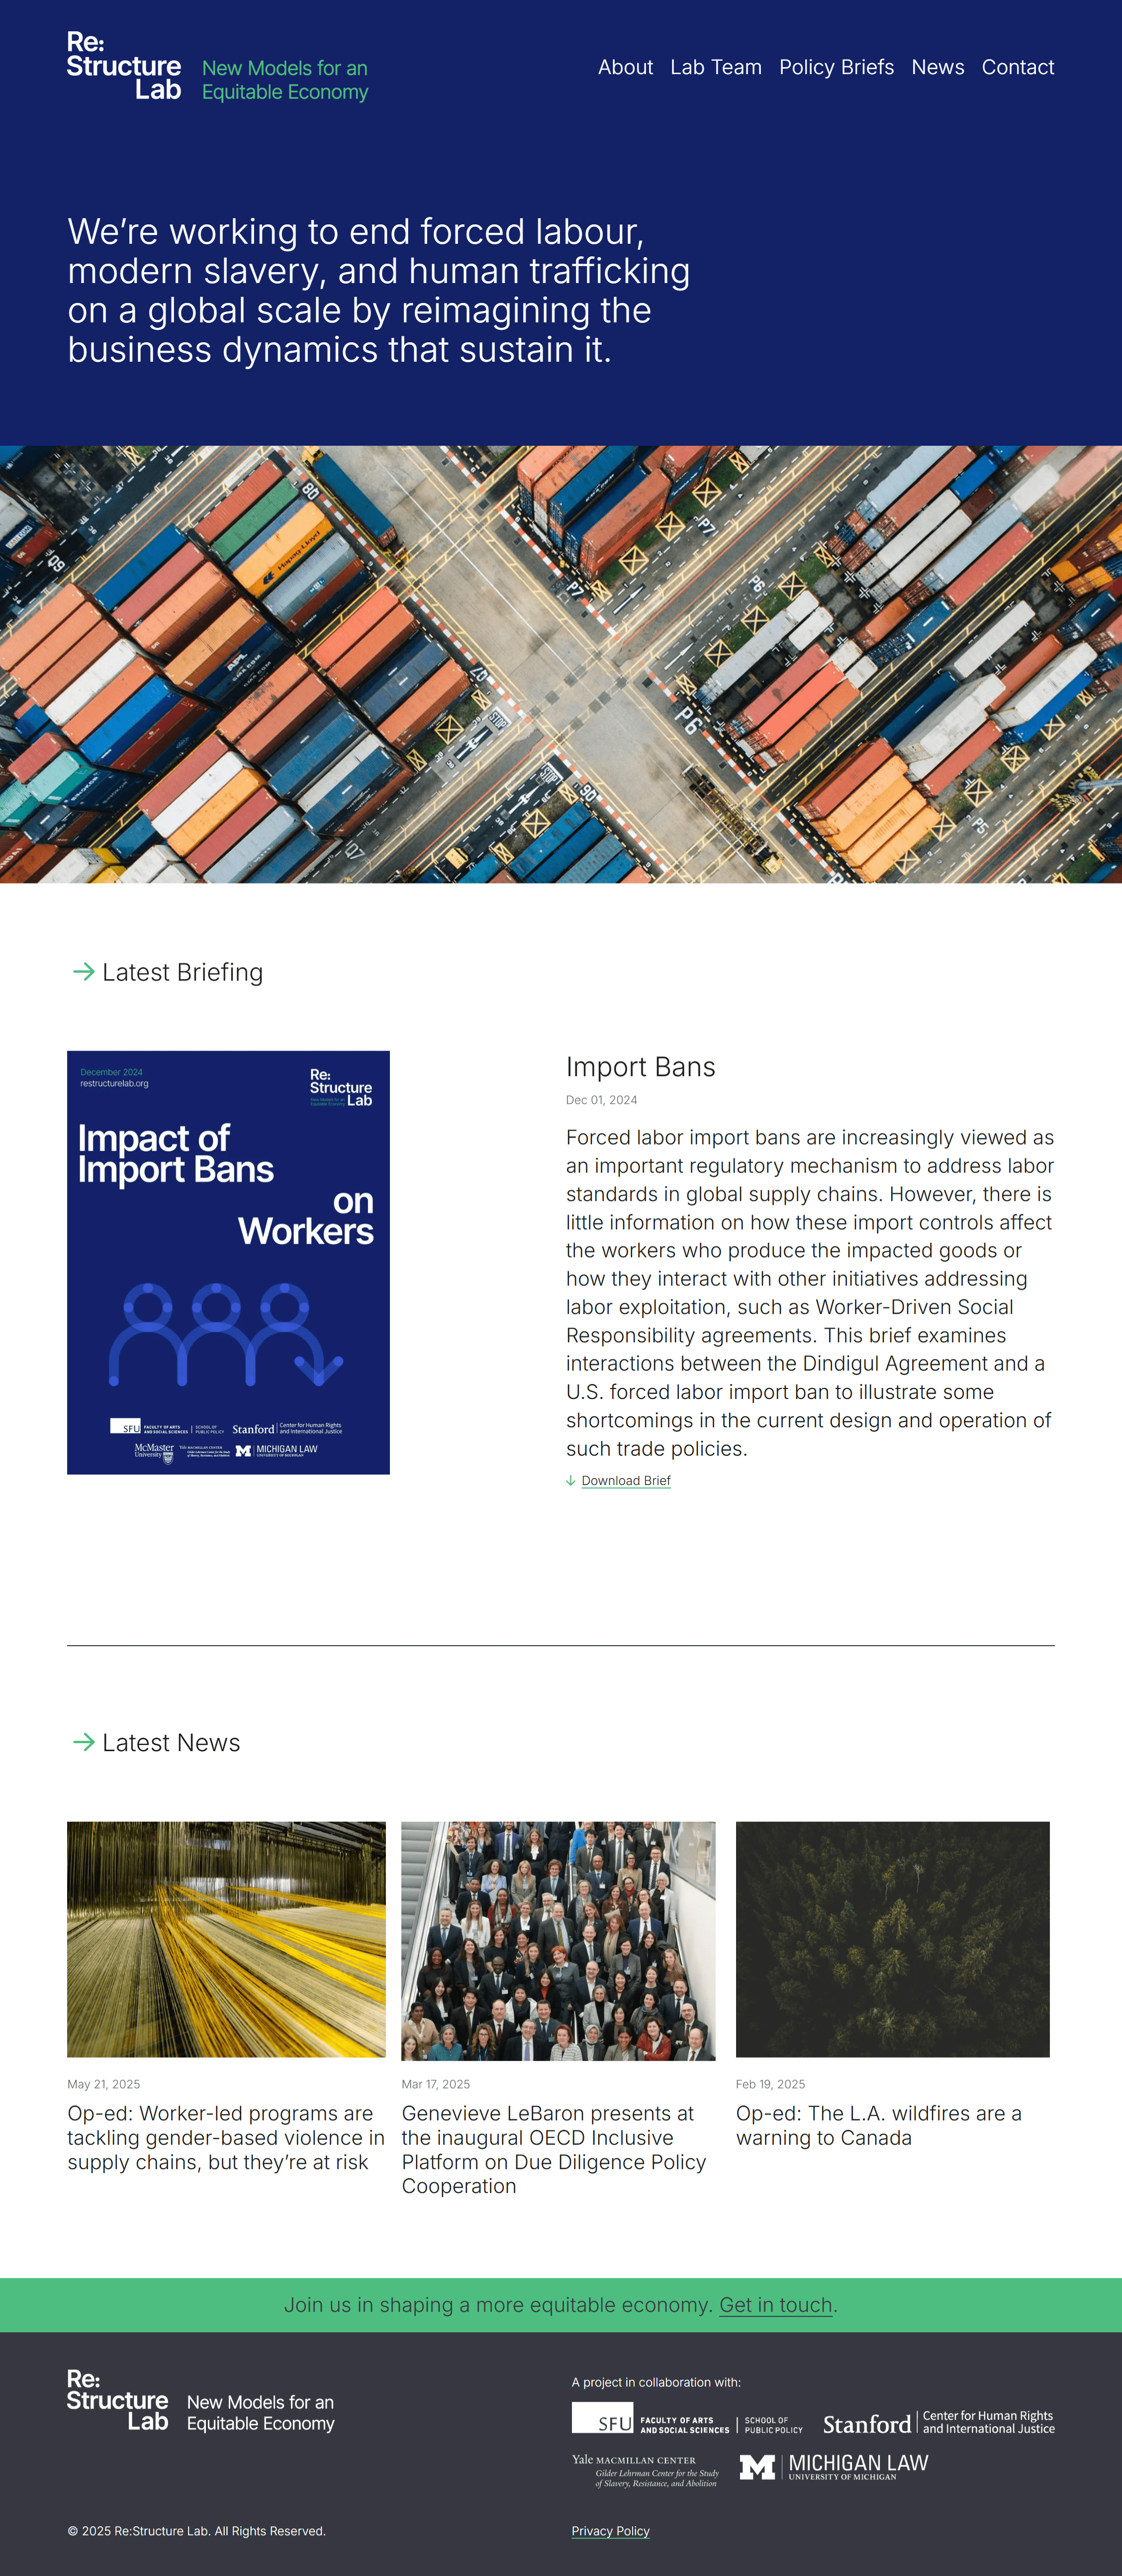The width and height of the screenshot is (1122, 2576).
Task: Click the footer Re:Structure Lab logo
Action: pyautogui.click(x=118, y=2400)
